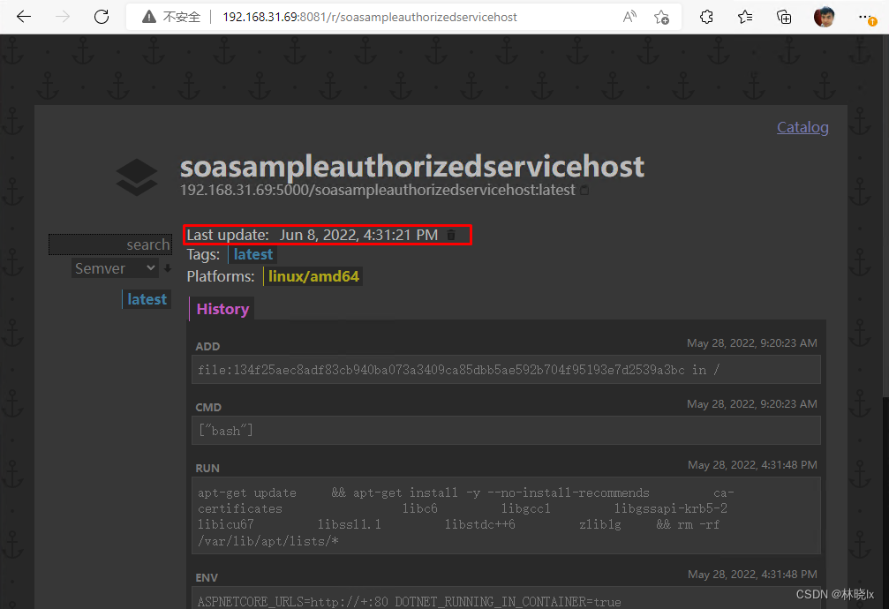The height and width of the screenshot is (609, 889).
Task: Copy the image pull path via clipboard icon
Action: 584,191
